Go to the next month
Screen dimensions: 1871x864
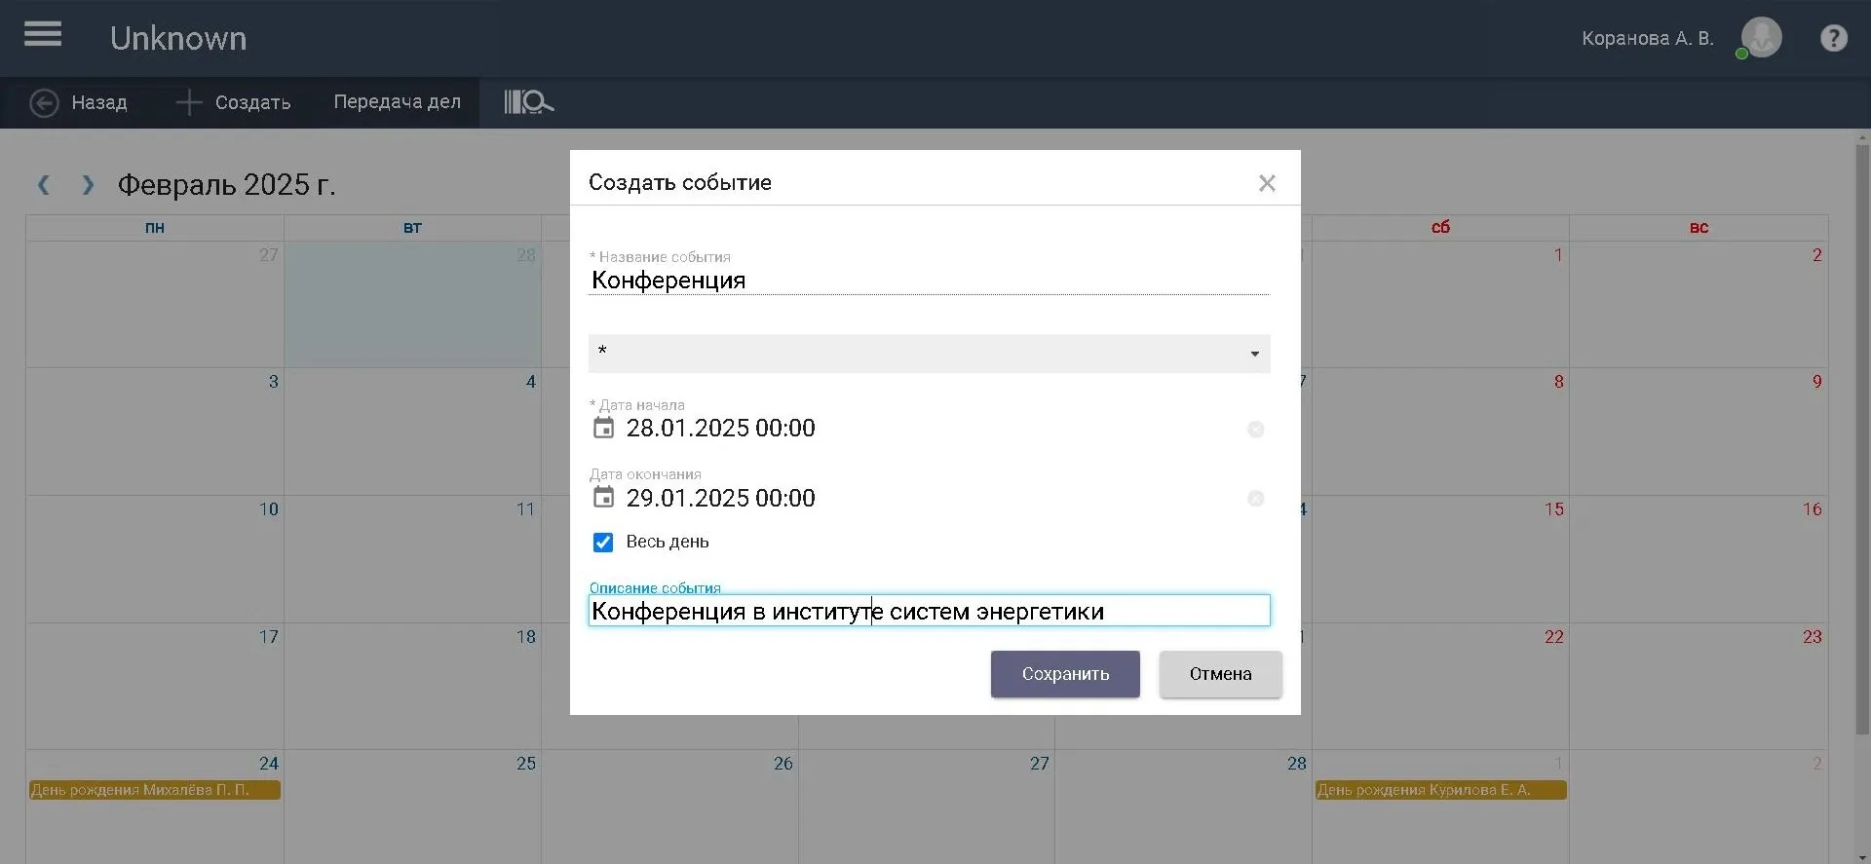(x=88, y=185)
